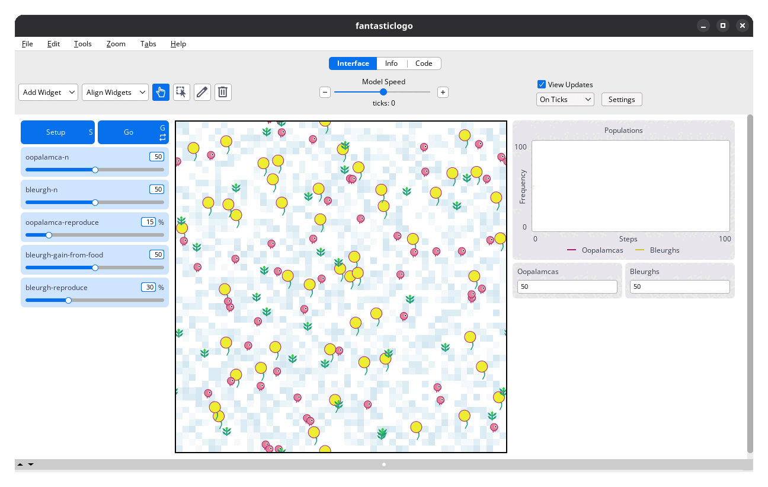Click the trash delete widget icon
Viewport: 768px width, 487px height.
point(223,92)
